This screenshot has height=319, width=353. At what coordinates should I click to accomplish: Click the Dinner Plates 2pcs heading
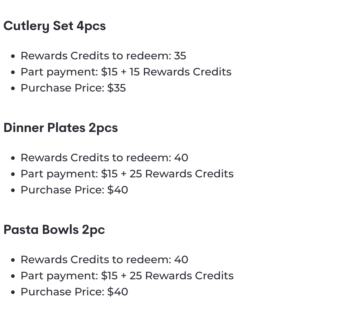61,128
